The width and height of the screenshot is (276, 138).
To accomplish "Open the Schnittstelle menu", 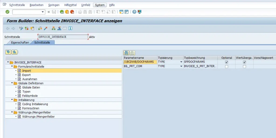I will (17, 5).
